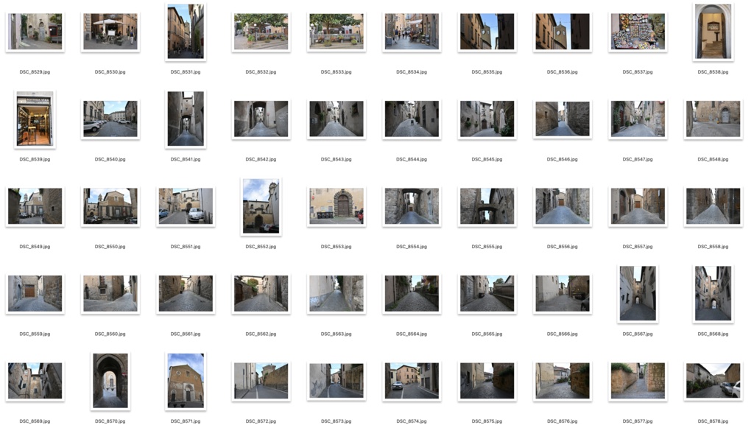
Task: Select the DSC_8548.jpg thumbnail
Action: 713,119
